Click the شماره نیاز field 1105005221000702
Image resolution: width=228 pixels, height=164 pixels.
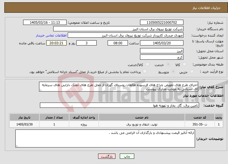[x=161, y=22]
